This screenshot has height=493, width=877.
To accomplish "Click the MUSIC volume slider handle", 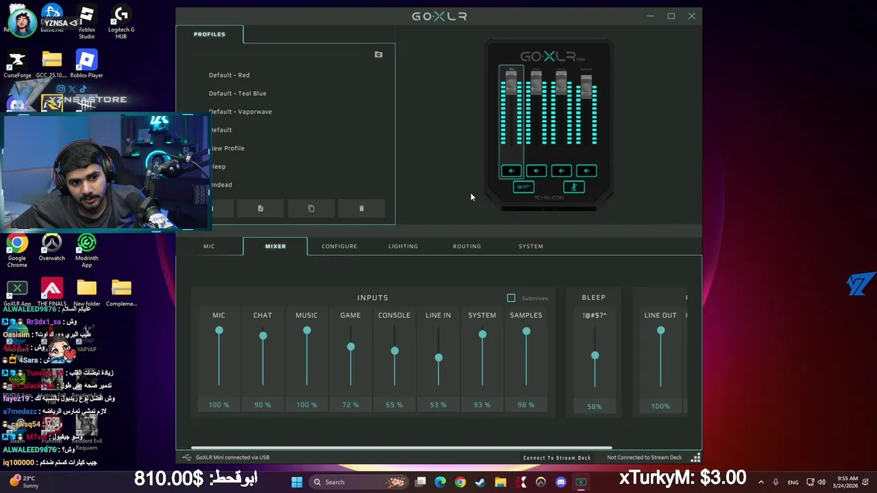I will (307, 331).
